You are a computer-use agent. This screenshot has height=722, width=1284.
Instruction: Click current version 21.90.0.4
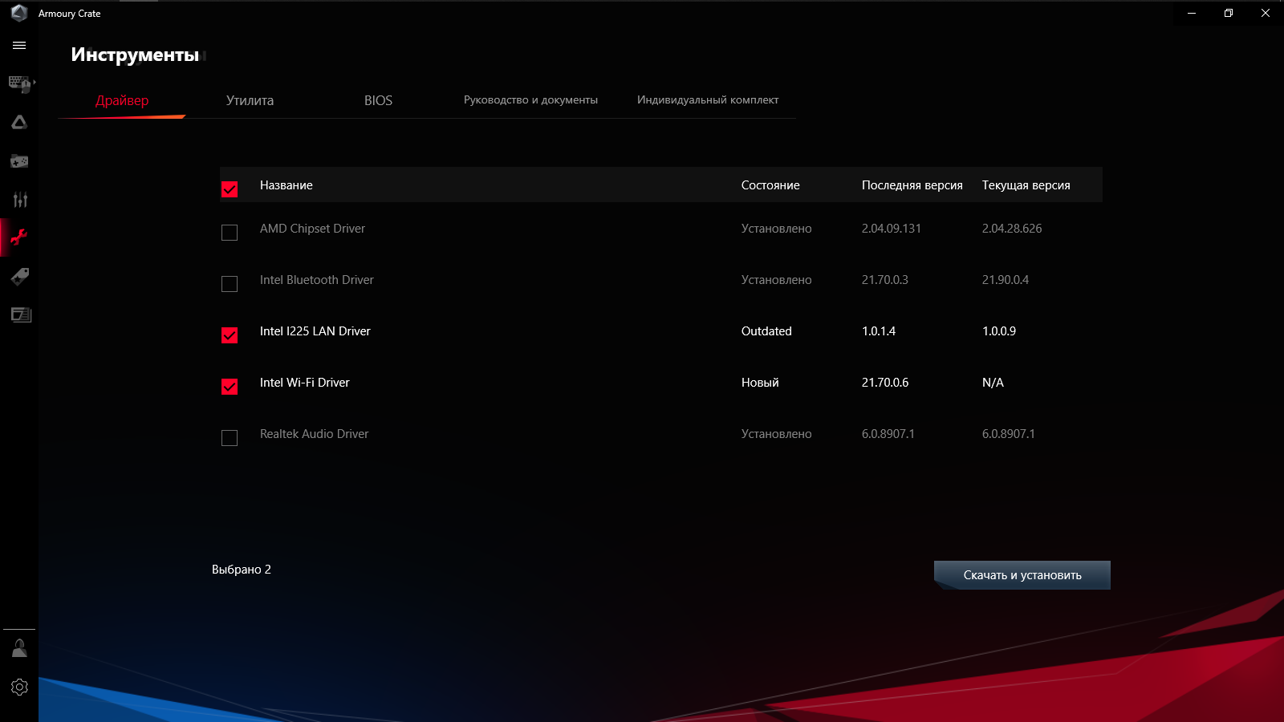pos(1006,280)
